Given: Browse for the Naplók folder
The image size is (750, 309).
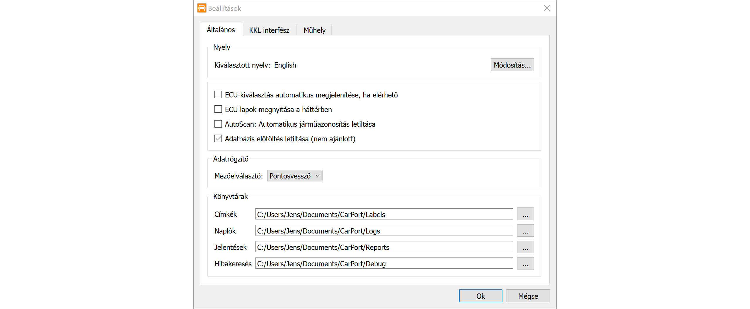Looking at the screenshot, I should pyautogui.click(x=525, y=231).
